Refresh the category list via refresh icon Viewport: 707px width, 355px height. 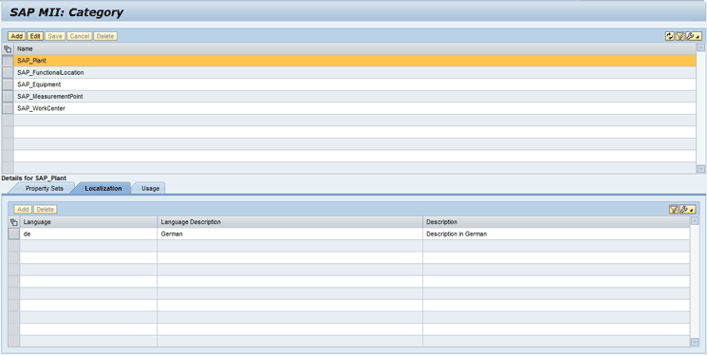[x=670, y=36]
